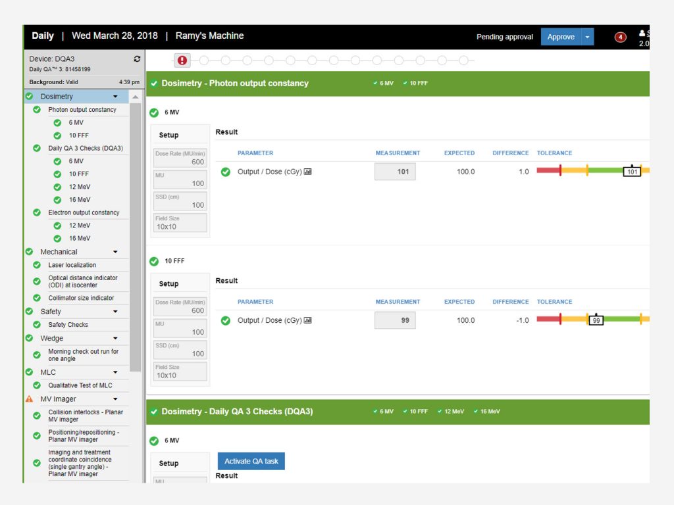Click the Approve button
Viewport: 674px width, 505px height.
click(x=561, y=37)
